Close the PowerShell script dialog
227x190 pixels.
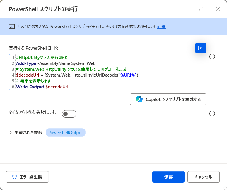[218, 9]
